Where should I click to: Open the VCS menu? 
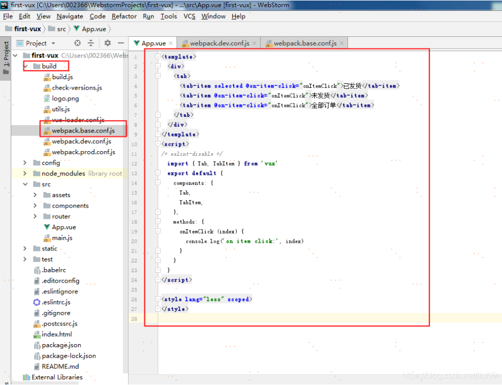click(x=189, y=17)
